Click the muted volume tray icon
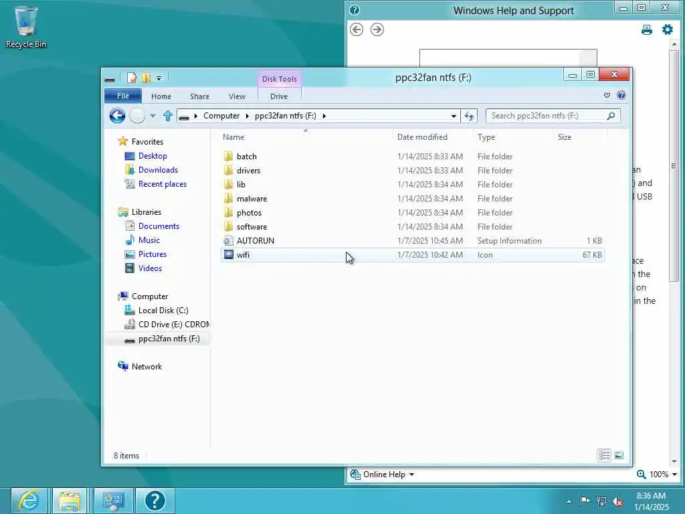The height and width of the screenshot is (514, 685). [617, 501]
